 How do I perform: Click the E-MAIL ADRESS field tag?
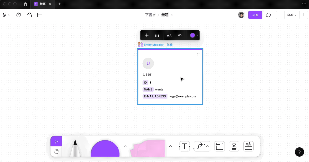point(155,96)
